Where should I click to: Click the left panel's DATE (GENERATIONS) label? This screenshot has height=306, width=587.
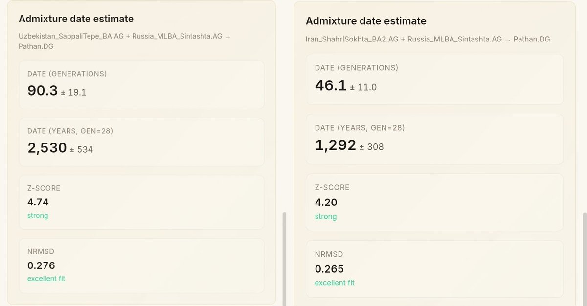pyautogui.click(x=67, y=74)
